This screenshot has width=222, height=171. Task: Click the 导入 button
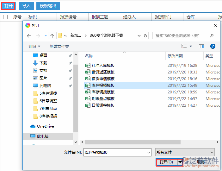coord(26,6)
